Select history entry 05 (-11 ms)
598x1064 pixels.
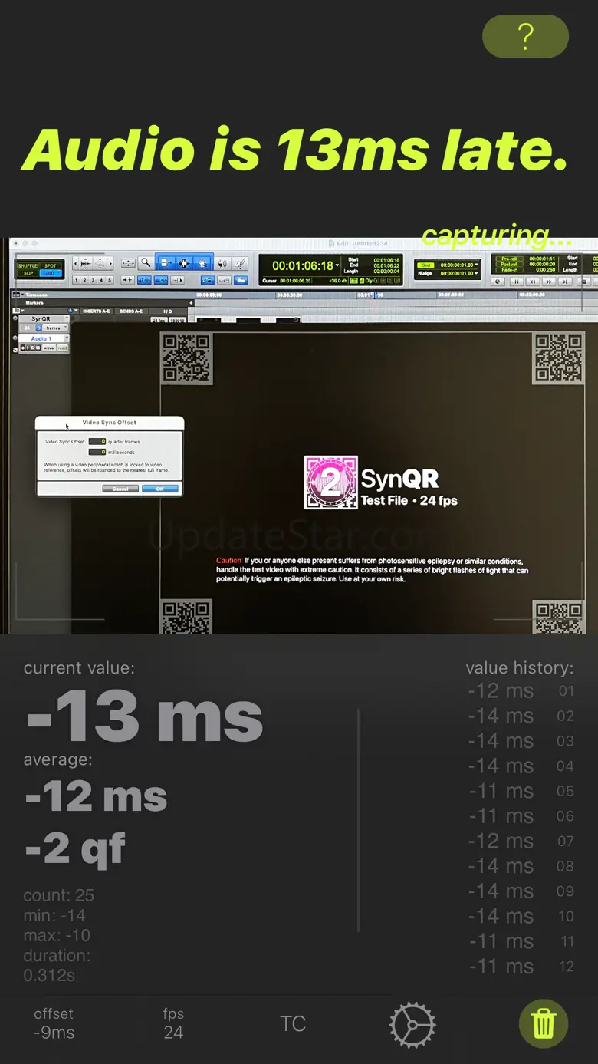pyautogui.click(x=521, y=791)
